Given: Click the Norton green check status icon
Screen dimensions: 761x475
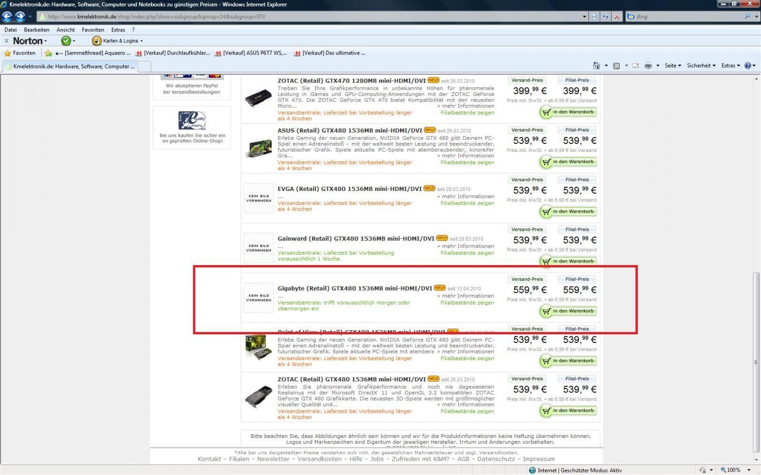Looking at the screenshot, I should click(66, 41).
